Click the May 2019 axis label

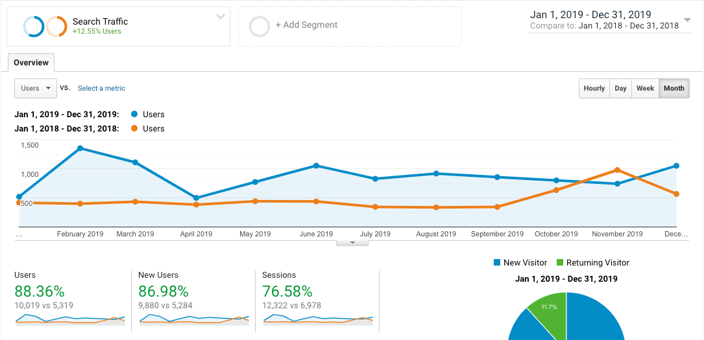point(256,234)
